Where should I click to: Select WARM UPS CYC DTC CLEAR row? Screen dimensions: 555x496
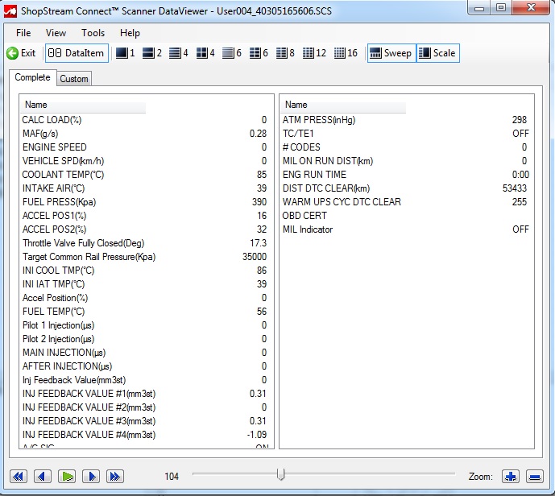tap(406, 202)
